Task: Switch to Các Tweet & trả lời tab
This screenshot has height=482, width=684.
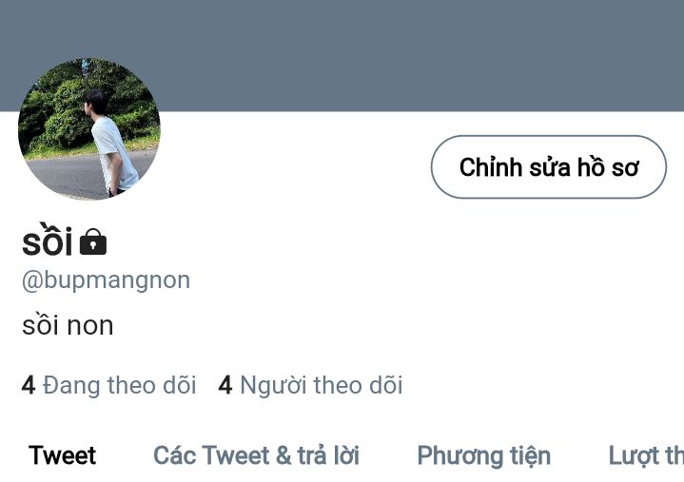Action: point(257,455)
